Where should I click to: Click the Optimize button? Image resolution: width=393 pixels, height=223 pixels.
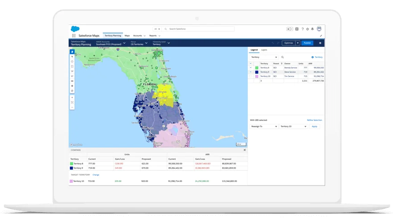pos(289,43)
